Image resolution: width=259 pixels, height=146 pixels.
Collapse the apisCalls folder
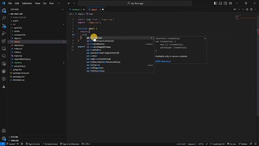click(18, 28)
